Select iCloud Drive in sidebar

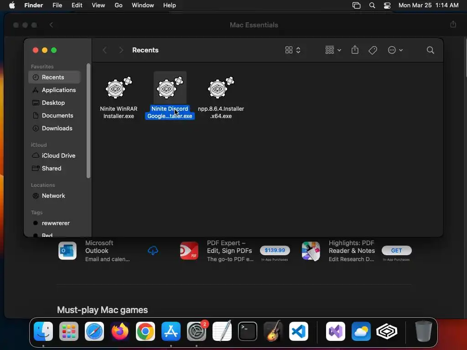point(55,156)
